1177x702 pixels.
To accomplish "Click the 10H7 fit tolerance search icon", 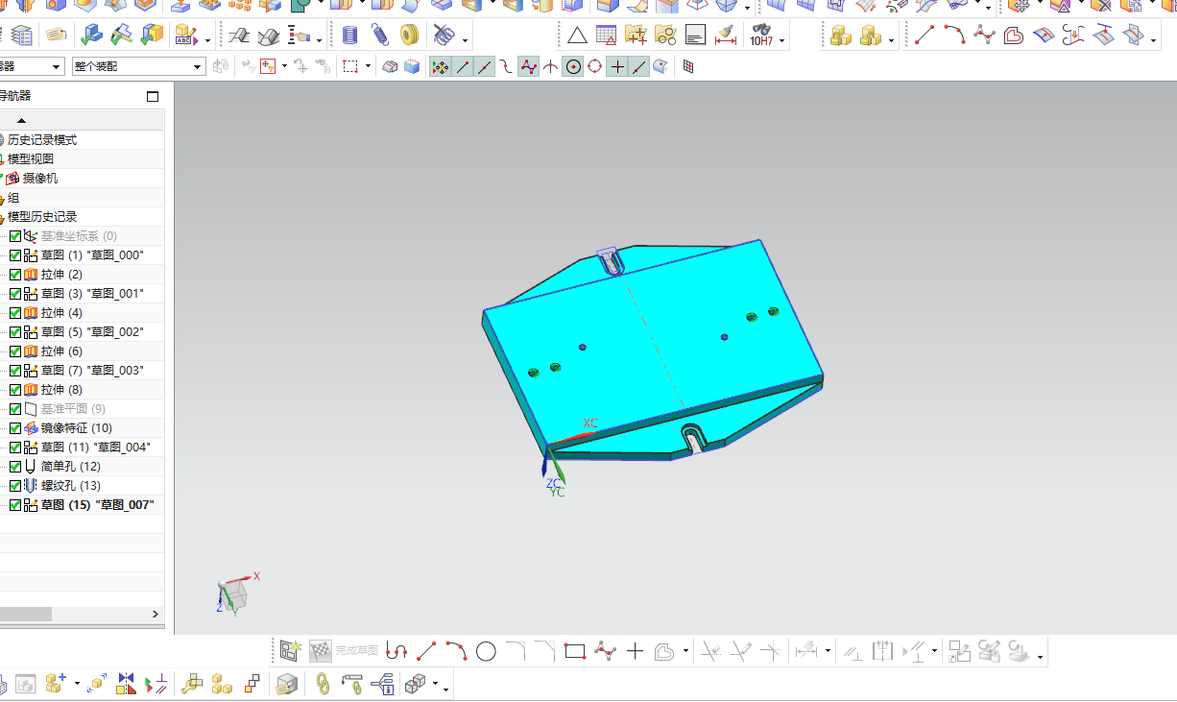I will tap(761, 36).
